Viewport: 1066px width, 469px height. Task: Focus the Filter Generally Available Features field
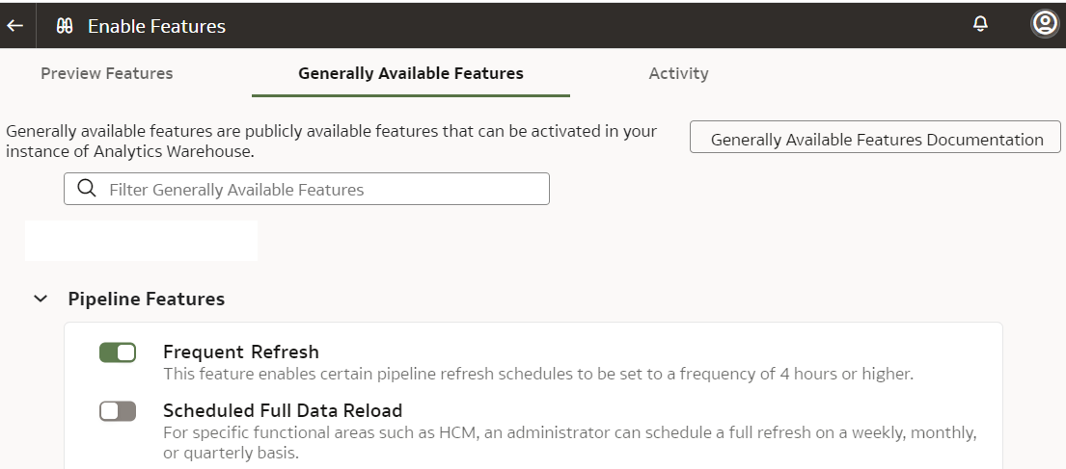coord(318,190)
